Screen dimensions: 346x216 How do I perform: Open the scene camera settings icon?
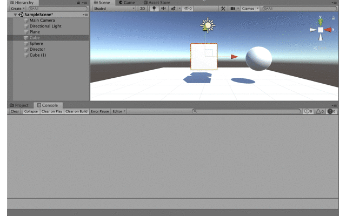pyautogui.click(x=234, y=9)
